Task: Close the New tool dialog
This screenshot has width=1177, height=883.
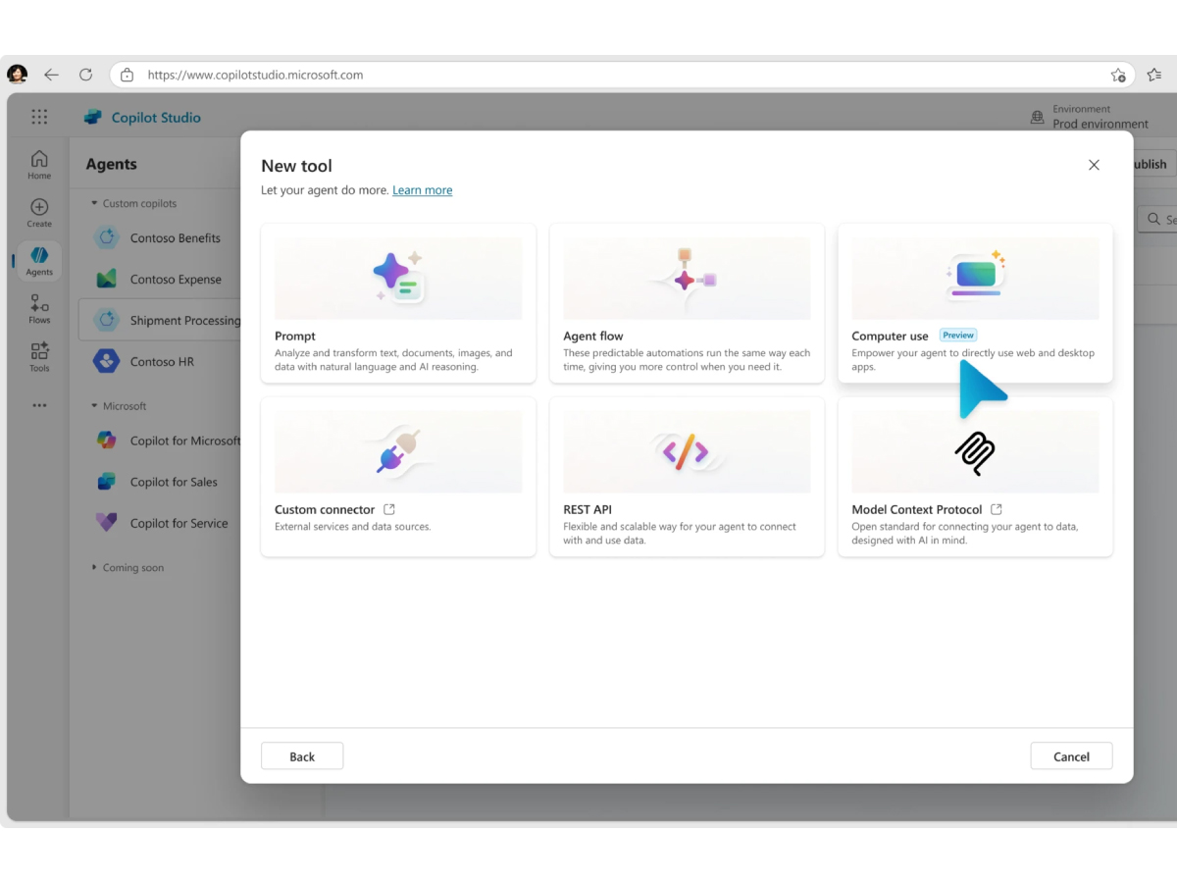Action: click(x=1094, y=165)
